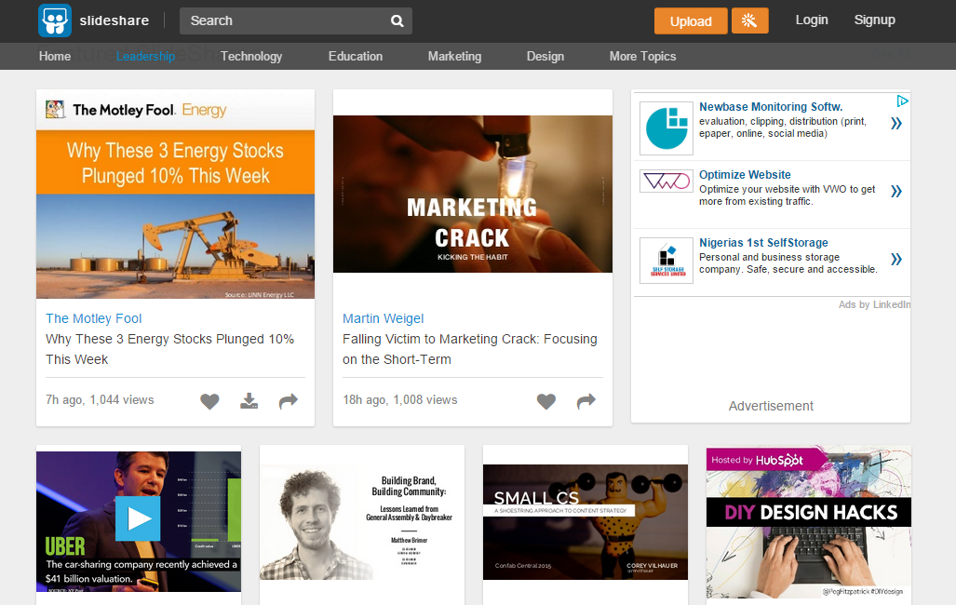Download the Motley Fool energy stocks slideshow
Image resolution: width=956 pixels, height=605 pixels.
point(249,401)
